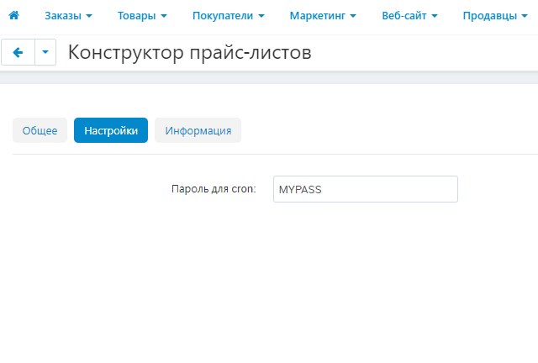Click the caret arrow next to Маркетинг
538x363 pixels.
tap(353, 17)
